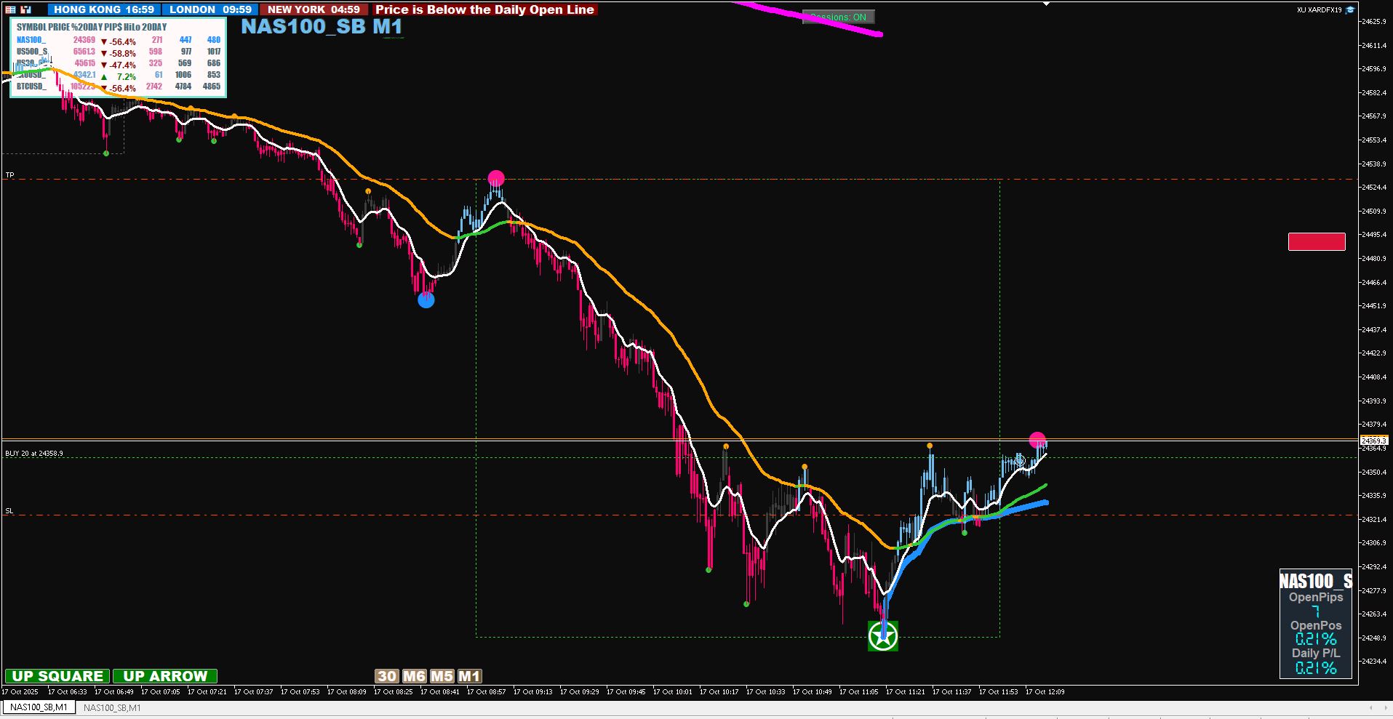This screenshot has height=719, width=1393.
Task: Select the US500_S row in the symbol table
Action: [118, 52]
